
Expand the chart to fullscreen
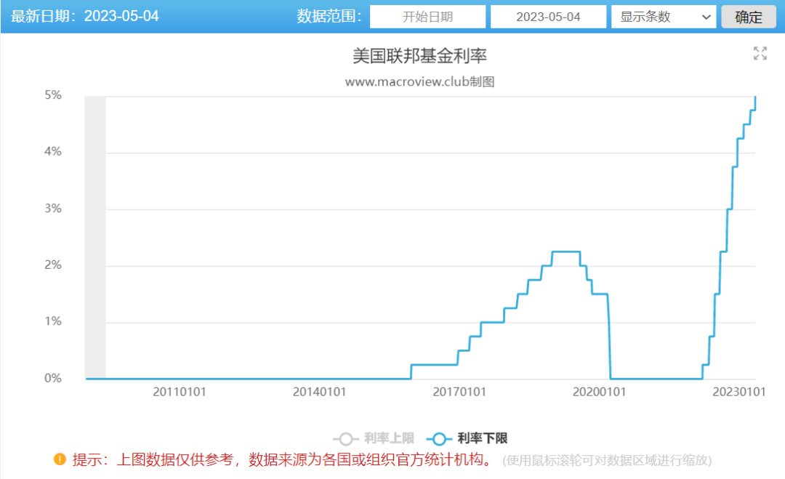760,53
